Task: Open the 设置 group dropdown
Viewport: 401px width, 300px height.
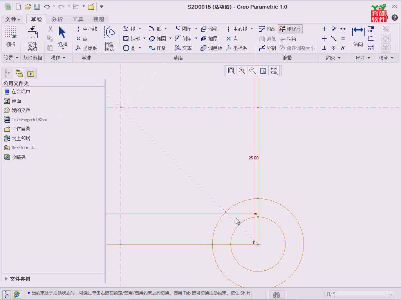Action: [11, 58]
